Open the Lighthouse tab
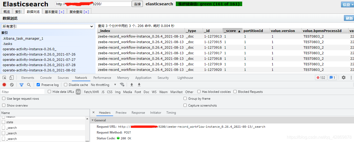The image size is (354, 142). pos(185,77)
